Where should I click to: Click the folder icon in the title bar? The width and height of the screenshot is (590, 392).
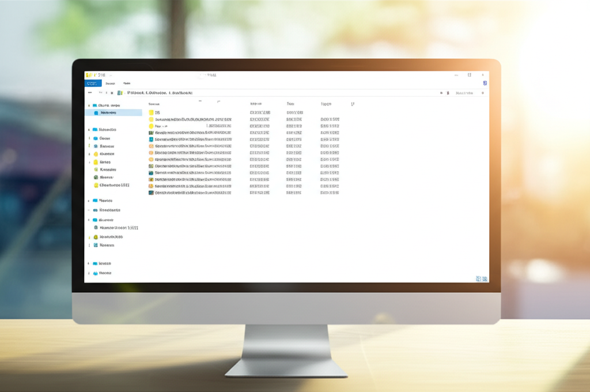click(89, 75)
